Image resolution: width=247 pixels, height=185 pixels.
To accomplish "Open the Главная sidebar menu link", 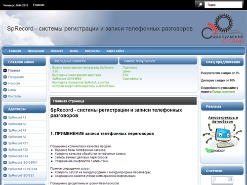I will point(14,71).
